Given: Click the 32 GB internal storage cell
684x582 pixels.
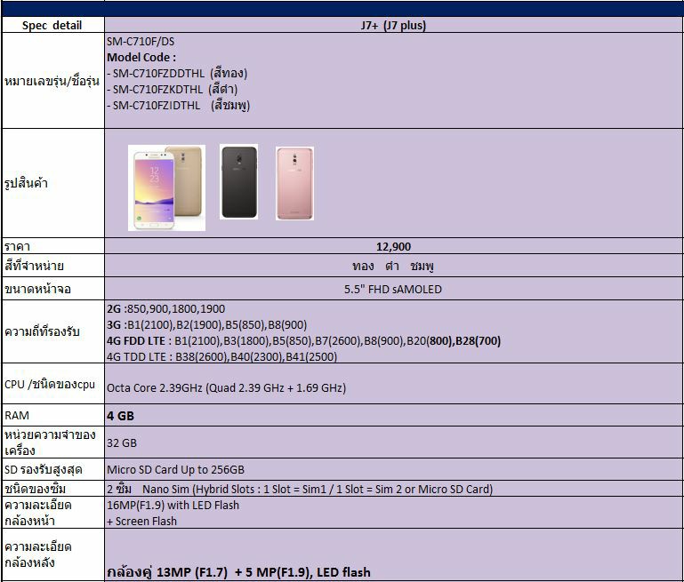Looking at the screenshot, I should click(x=120, y=442).
